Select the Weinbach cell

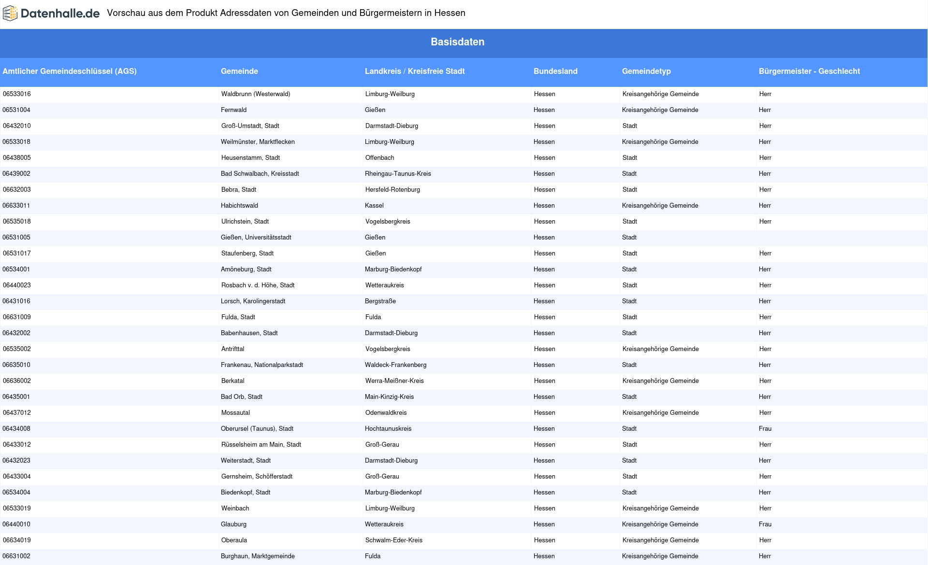point(235,508)
